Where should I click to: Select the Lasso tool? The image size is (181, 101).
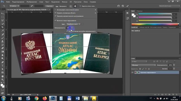[3, 20]
